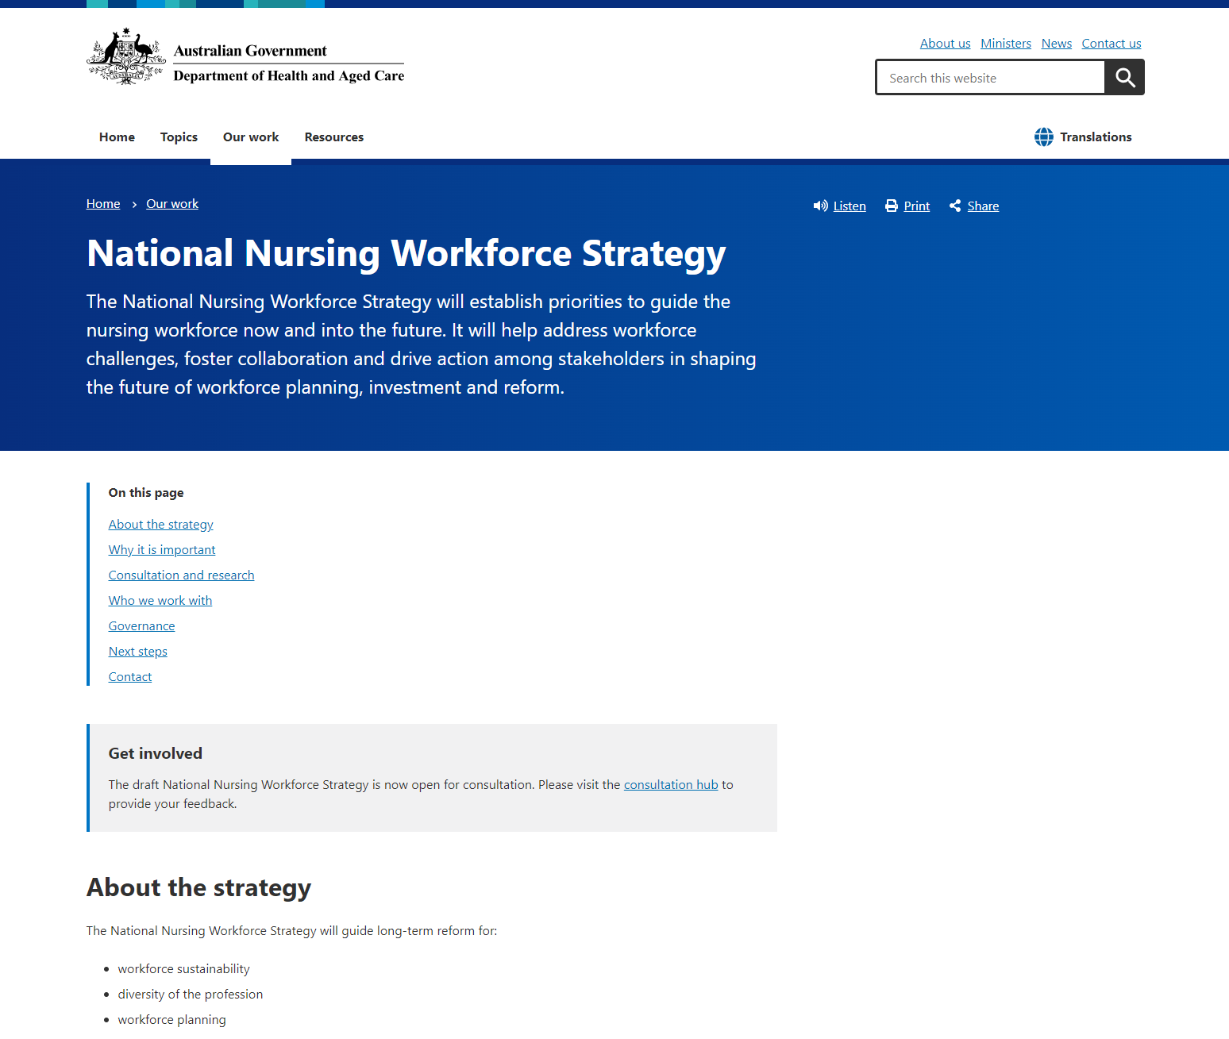Click the magnifying glass search button
Viewport: 1229px width, 1039px height.
pyautogui.click(x=1124, y=77)
